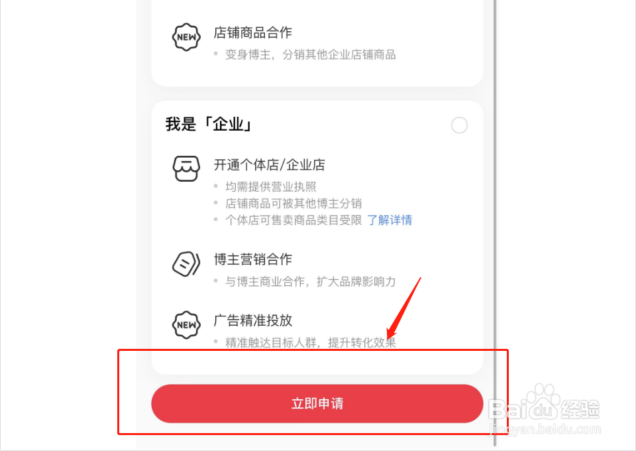Click the 广告精准投放 title
This screenshot has height=451, width=636.
coord(252,320)
